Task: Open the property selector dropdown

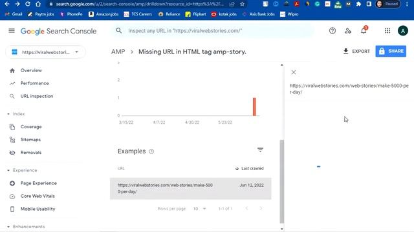Action: 45,52
